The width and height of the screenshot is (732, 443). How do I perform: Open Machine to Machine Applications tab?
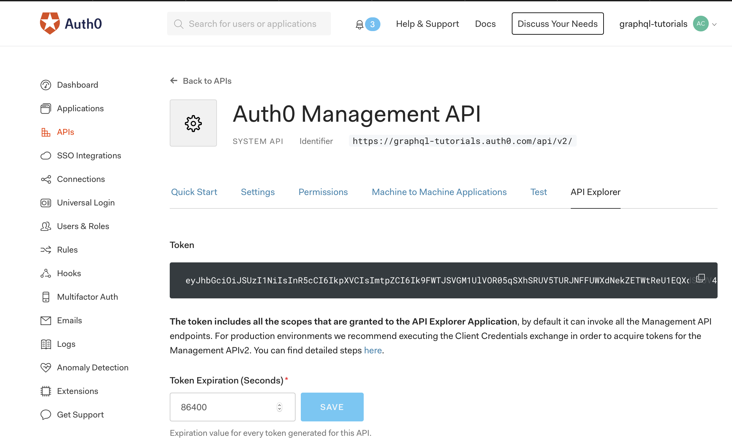439,192
